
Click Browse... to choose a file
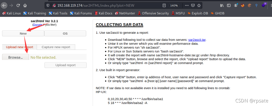[15, 57]
